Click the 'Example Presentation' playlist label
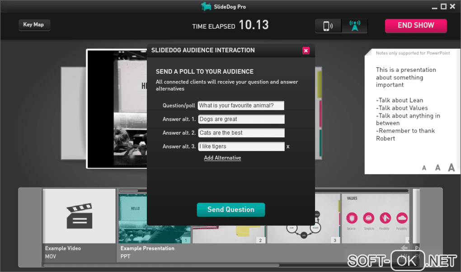 coord(147,248)
